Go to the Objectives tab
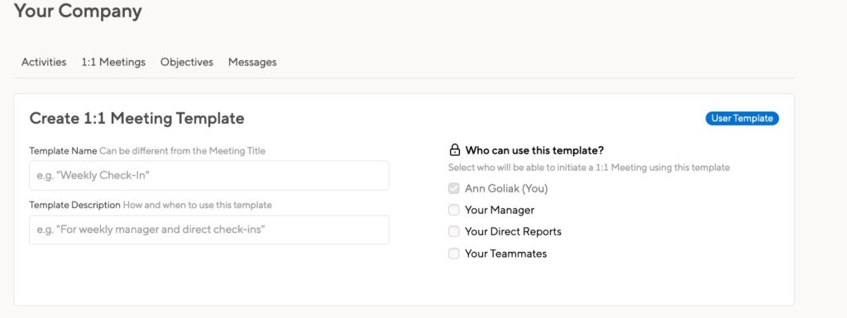 [187, 62]
